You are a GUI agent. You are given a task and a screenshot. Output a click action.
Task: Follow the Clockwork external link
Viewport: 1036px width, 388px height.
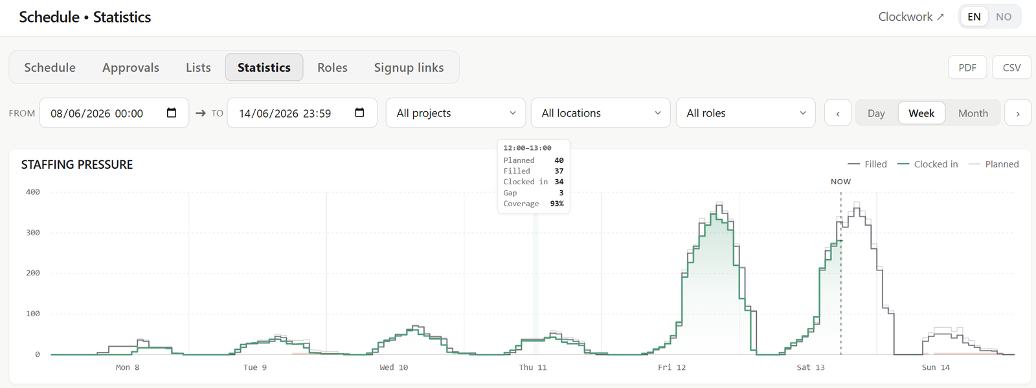point(911,17)
